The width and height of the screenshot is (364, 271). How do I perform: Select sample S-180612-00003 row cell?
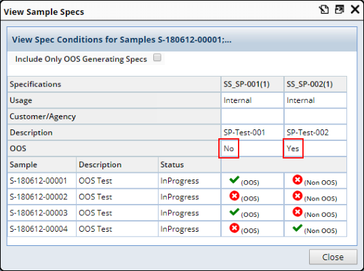coord(42,213)
